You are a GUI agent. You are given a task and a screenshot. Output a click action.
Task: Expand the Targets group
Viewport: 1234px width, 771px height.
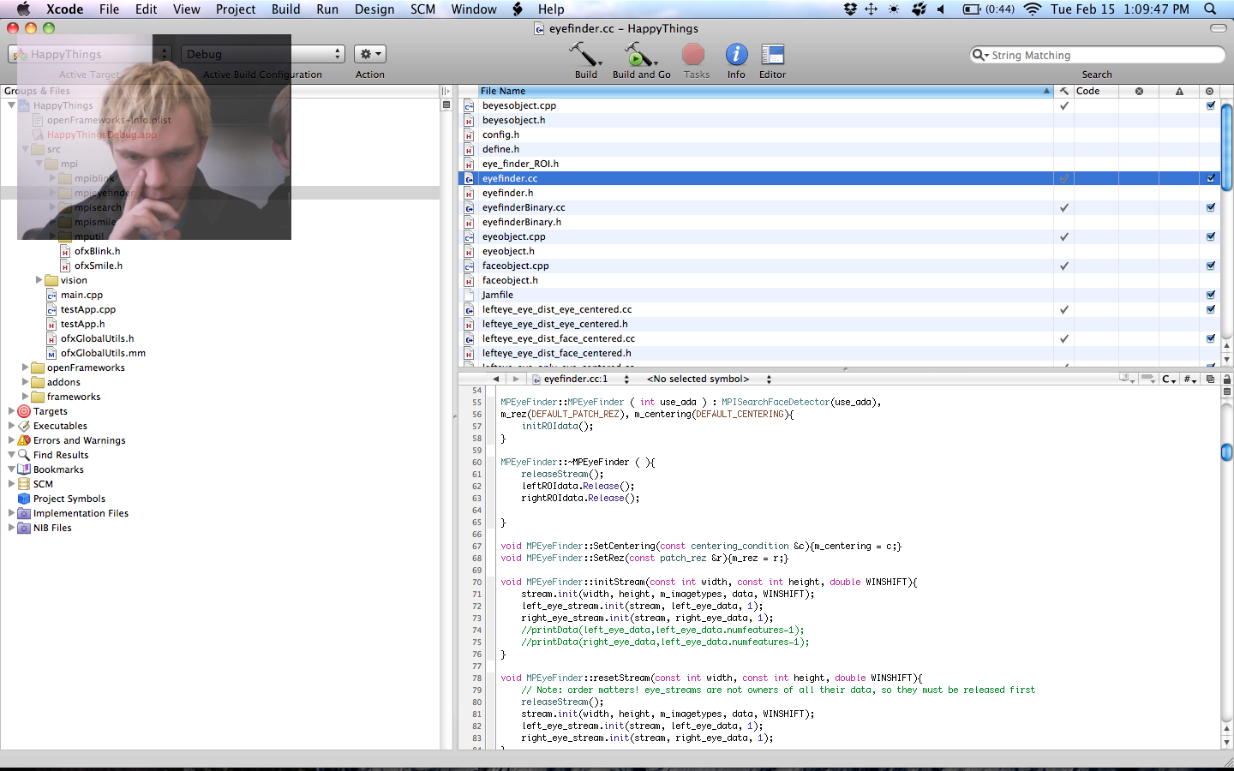(11, 411)
